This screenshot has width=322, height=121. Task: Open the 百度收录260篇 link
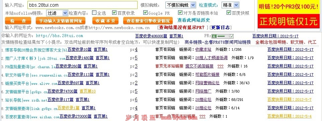point(68,66)
